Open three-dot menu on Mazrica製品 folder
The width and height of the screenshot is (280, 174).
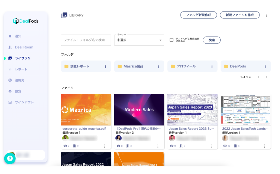pos(159,66)
